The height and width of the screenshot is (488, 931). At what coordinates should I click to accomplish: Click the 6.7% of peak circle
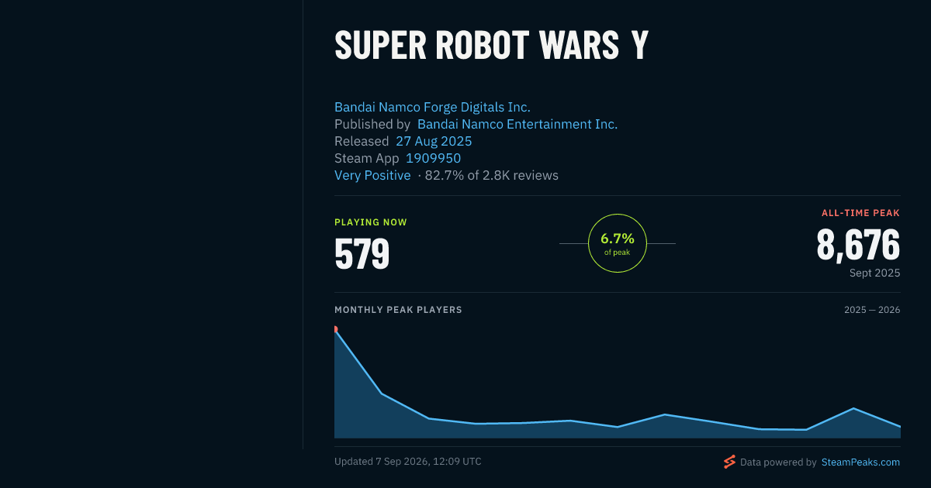pyautogui.click(x=618, y=243)
